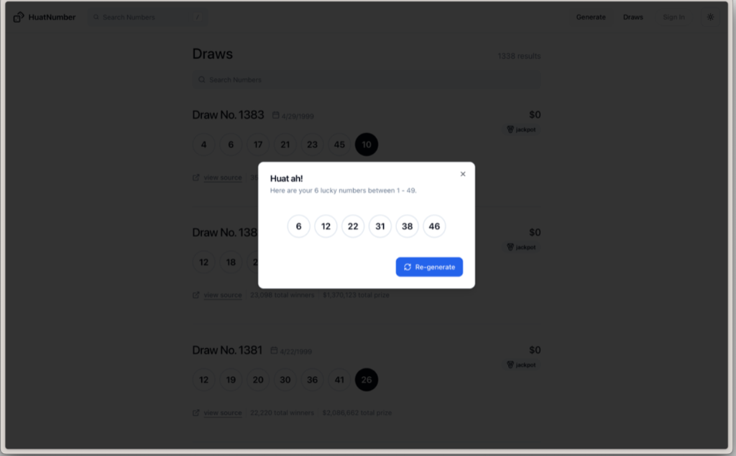
Task: Toggle the light/dark theme sun icon
Action: [x=710, y=17]
